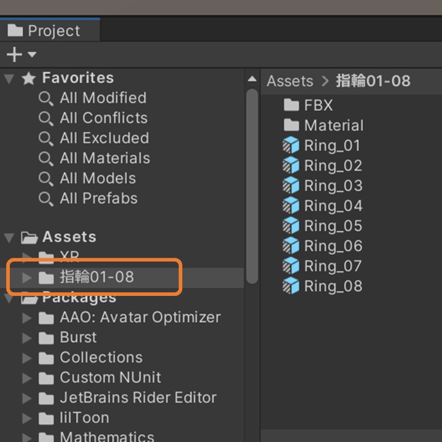Click the Ring_08 prefab cube icon

290,286
